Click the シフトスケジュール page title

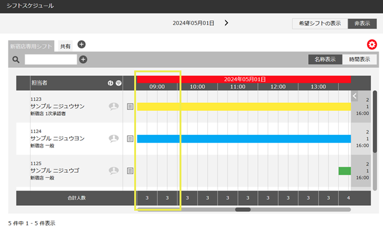pos(30,6)
